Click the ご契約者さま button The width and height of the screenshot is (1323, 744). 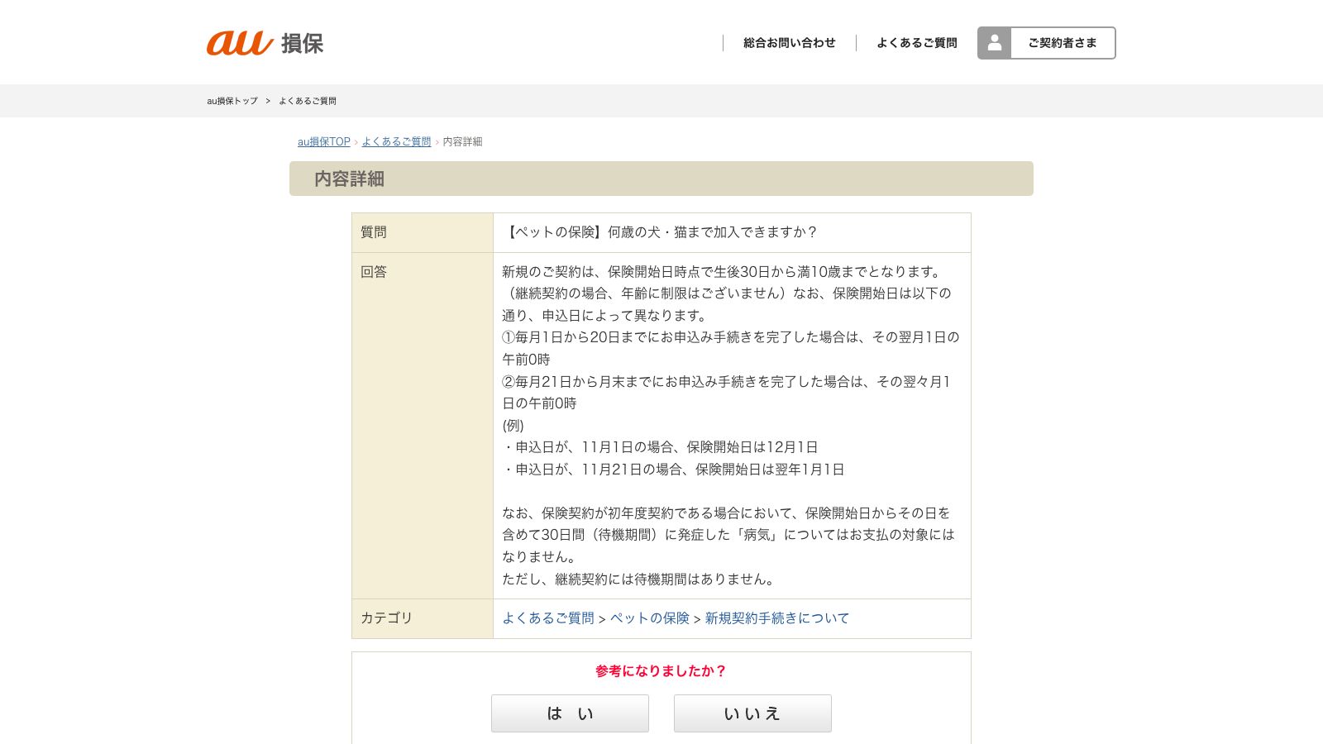point(1047,43)
